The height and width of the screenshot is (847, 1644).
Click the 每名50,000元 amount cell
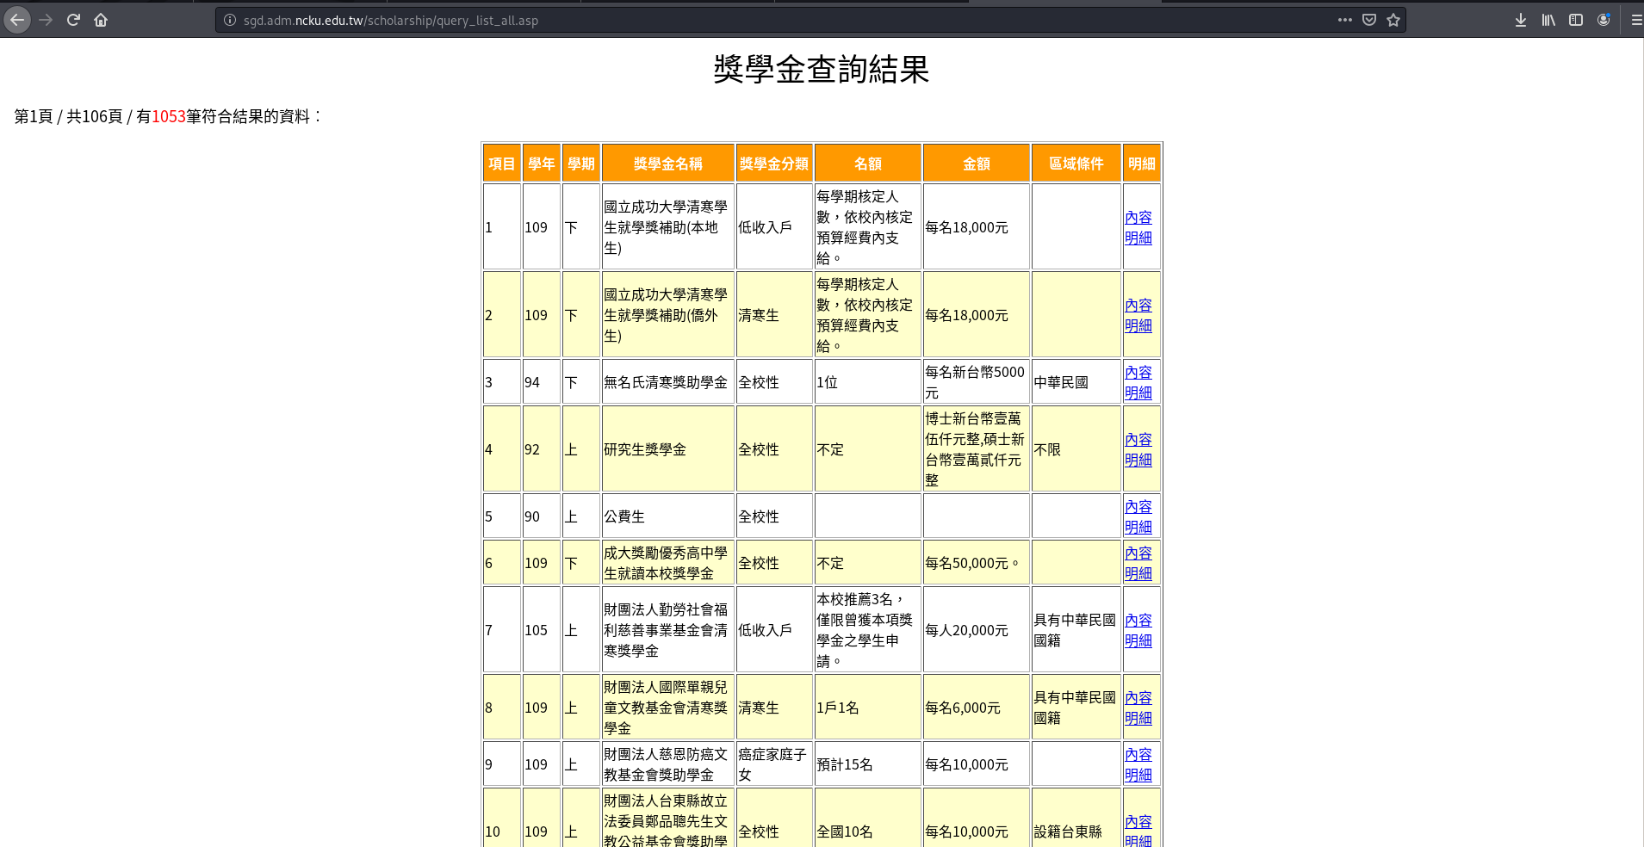pyautogui.click(x=977, y=563)
